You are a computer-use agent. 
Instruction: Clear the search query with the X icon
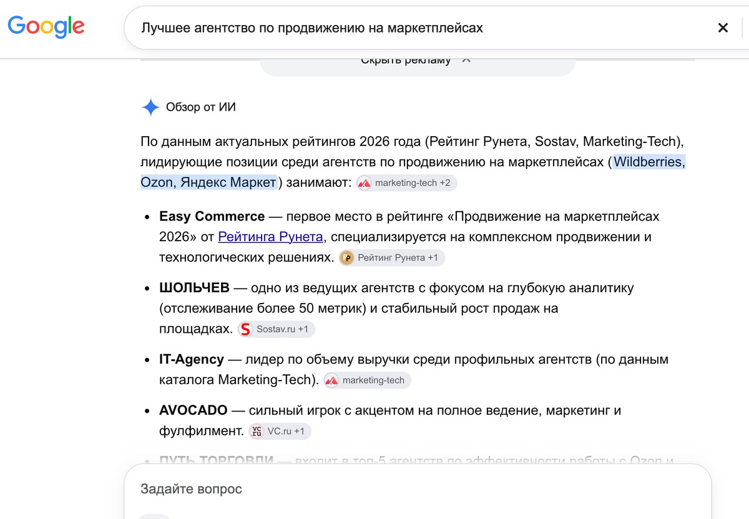pyautogui.click(x=723, y=27)
